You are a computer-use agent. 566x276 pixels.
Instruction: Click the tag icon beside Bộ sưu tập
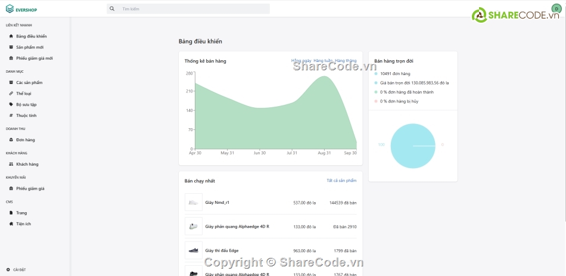[11, 104]
